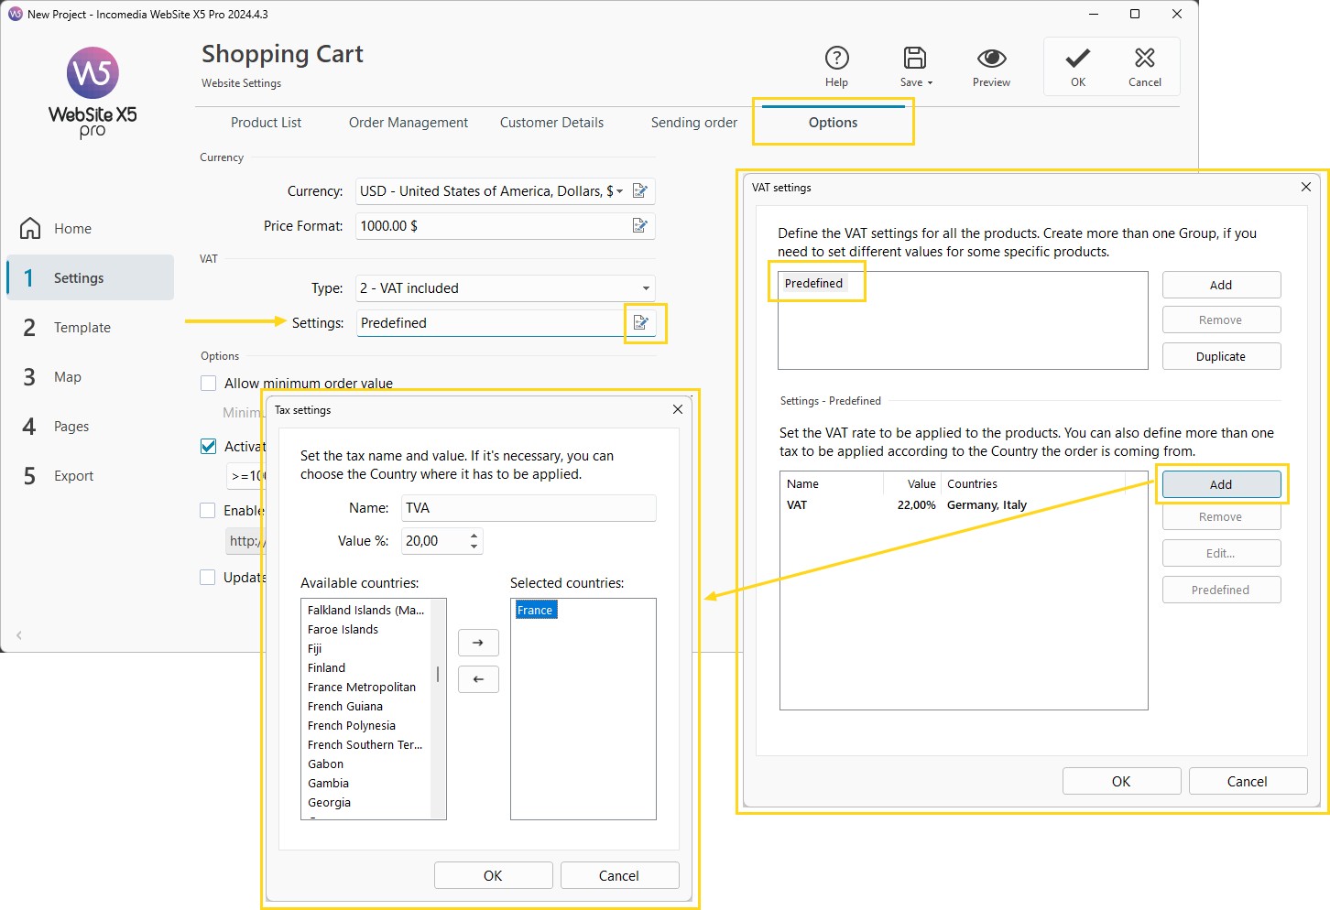Image resolution: width=1330 pixels, height=910 pixels.
Task: Open the Help icon
Action: 836,59
